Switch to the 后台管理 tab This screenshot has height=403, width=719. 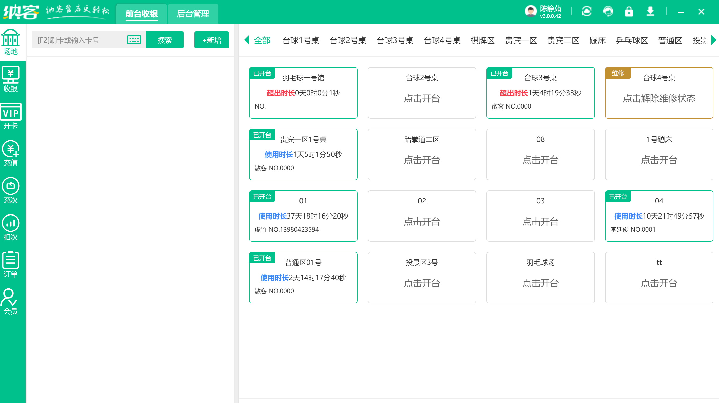[x=193, y=13]
